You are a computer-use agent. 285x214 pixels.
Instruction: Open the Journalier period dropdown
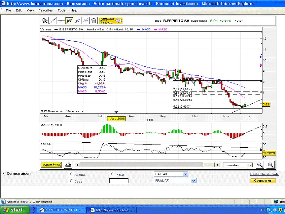tap(238, 165)
